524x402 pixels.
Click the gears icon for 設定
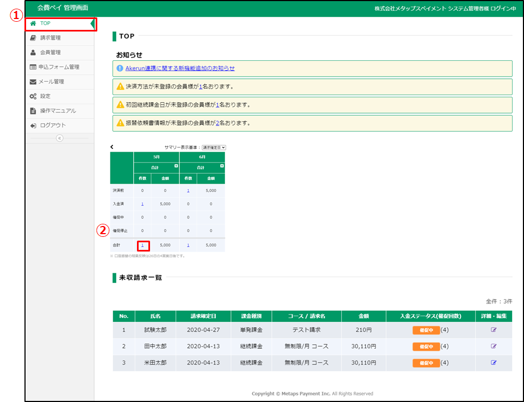33,96
